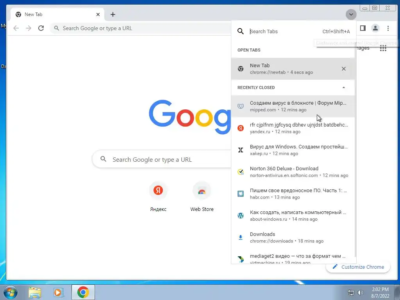Click the volume speaker tray icon

[x=361, y=293]
